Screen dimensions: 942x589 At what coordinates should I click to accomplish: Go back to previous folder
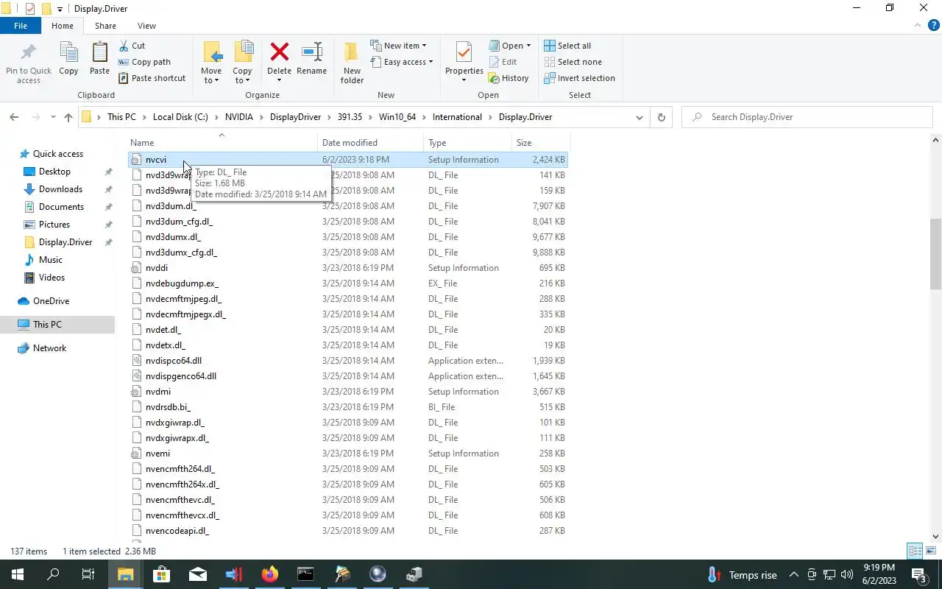click(x=14, y=117)
